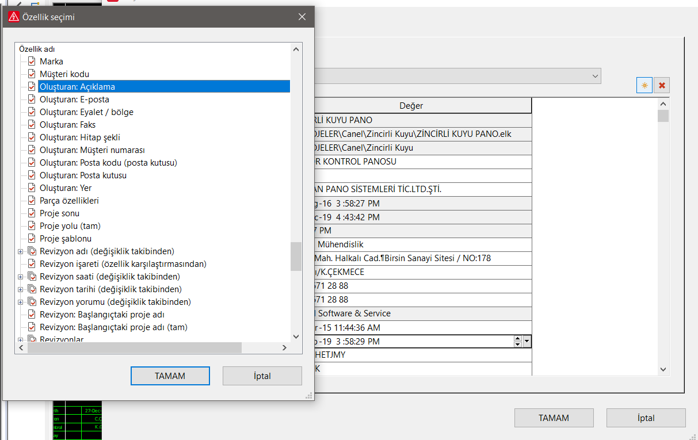
Task: Click İptal in the background window
Action: 646,418
